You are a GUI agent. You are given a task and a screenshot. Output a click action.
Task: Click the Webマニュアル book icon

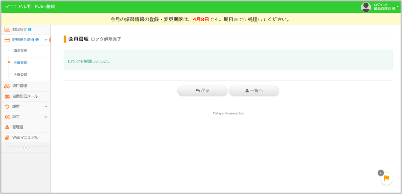tap(7, 138)
